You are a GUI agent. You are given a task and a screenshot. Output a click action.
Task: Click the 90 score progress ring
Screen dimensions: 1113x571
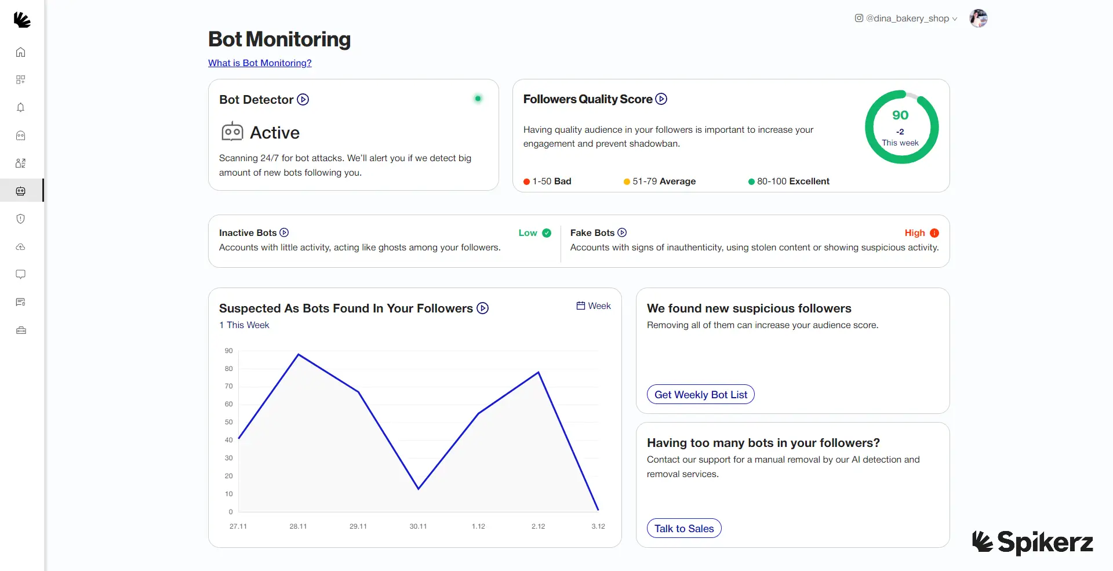pos(901,126)
